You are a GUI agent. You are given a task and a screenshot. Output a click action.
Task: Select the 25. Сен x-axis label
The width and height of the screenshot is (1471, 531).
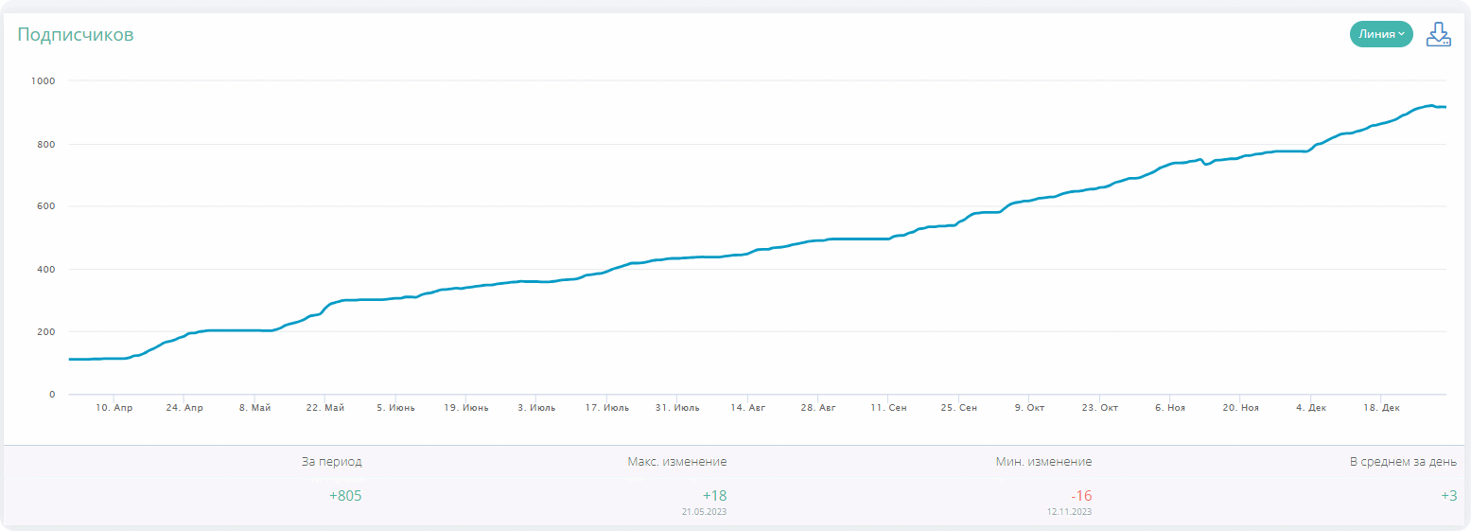tap(958, 408)
